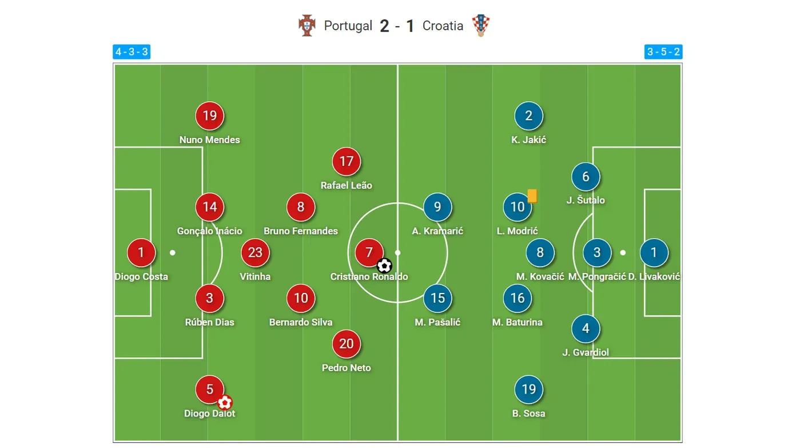Click Modrić's yellow card icon
Viewport: 796px width, 448px height.
coord(532,196)
